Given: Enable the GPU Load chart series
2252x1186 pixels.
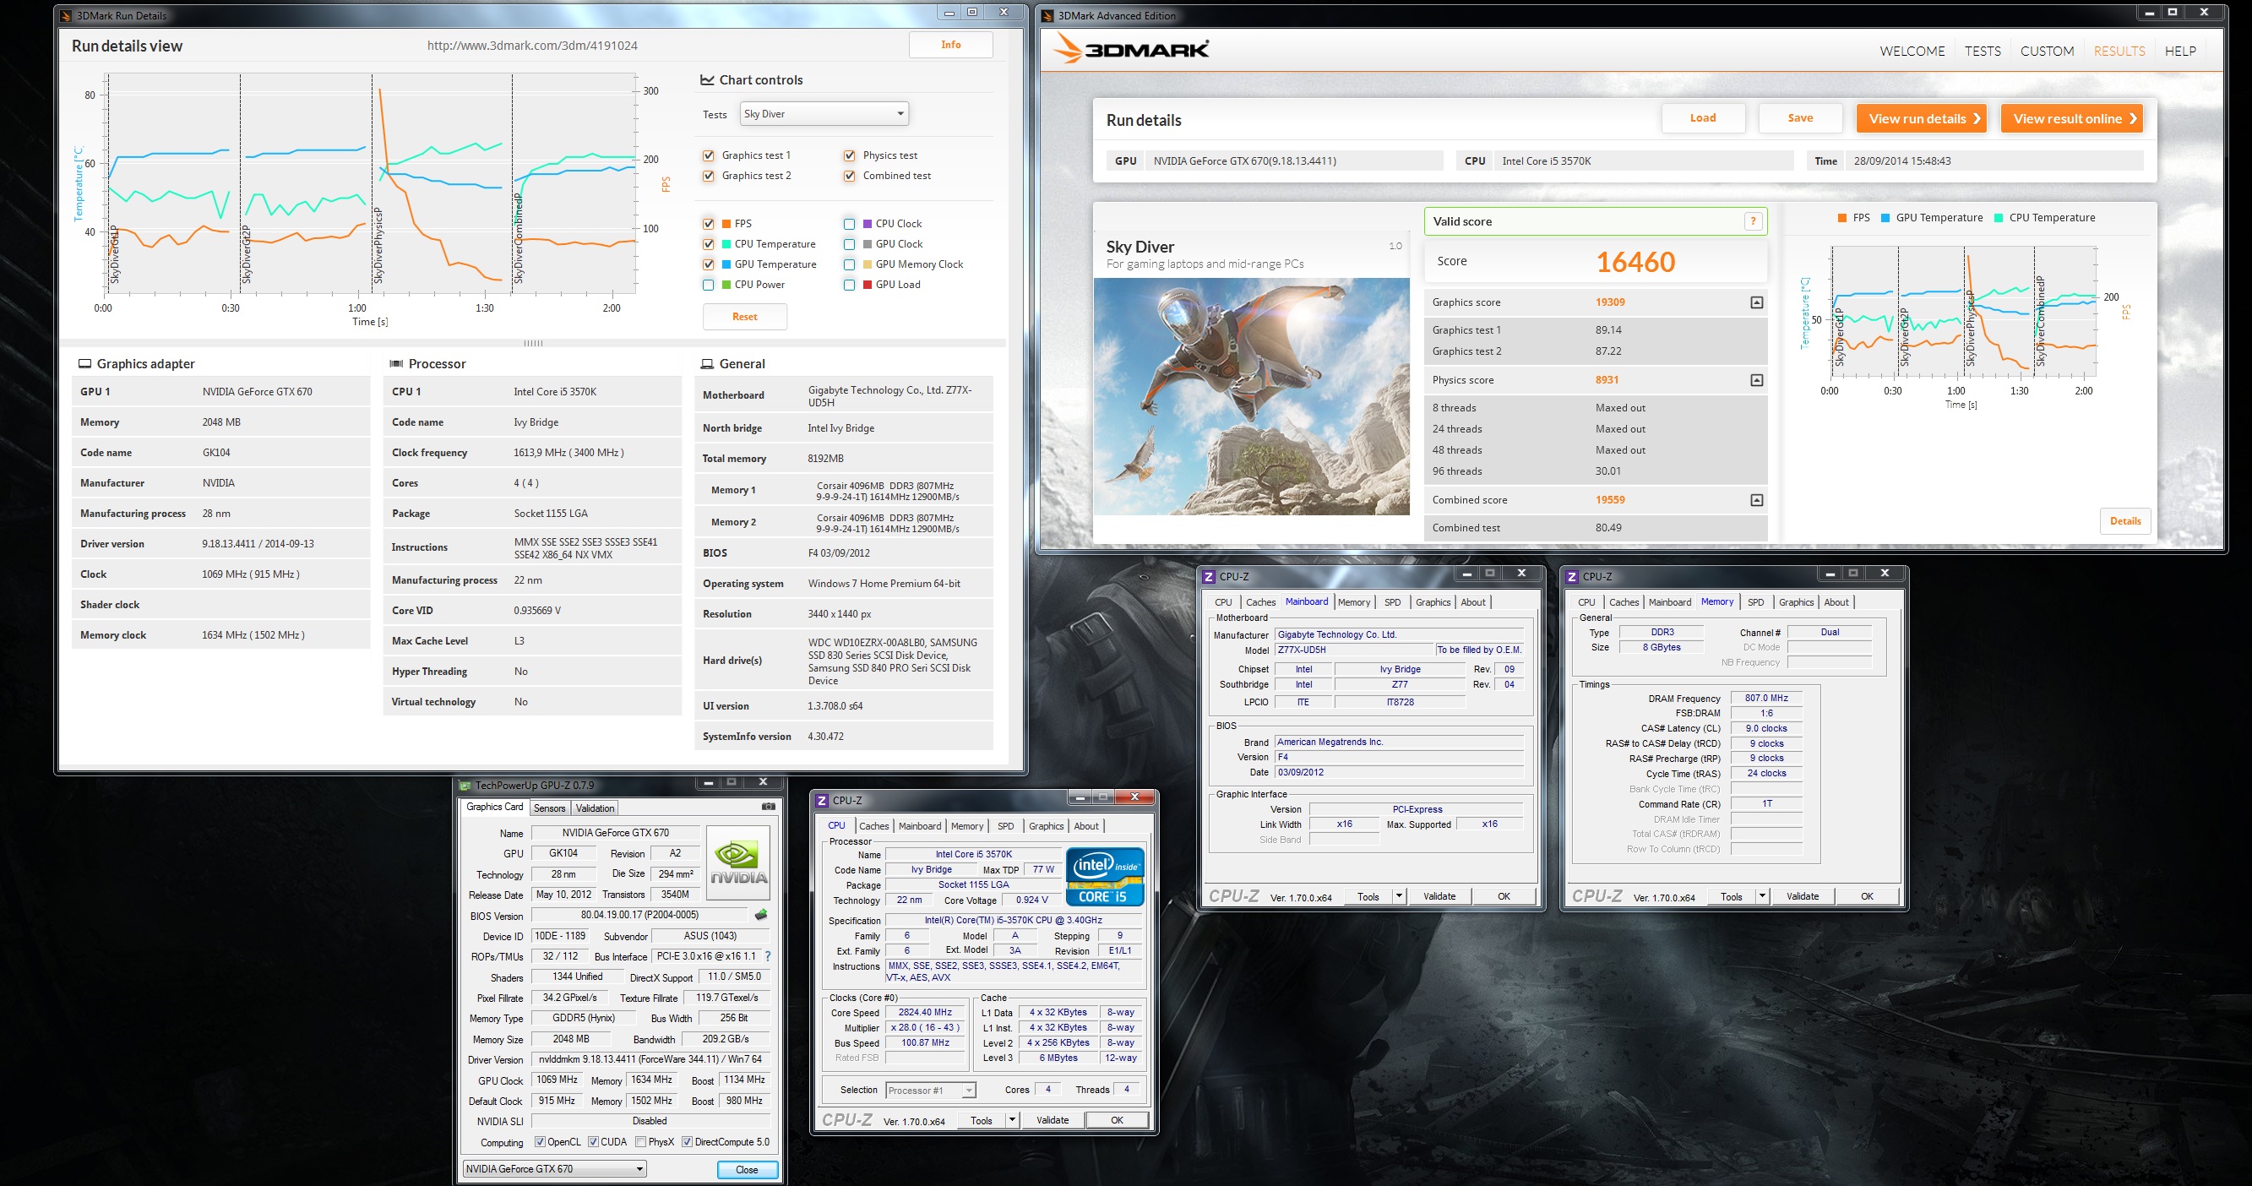Looking at the screenshot, I should 849,285.
